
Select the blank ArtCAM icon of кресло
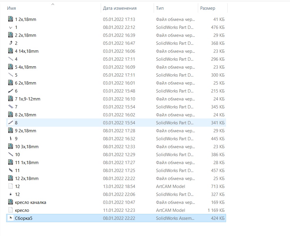coord(11,210)
